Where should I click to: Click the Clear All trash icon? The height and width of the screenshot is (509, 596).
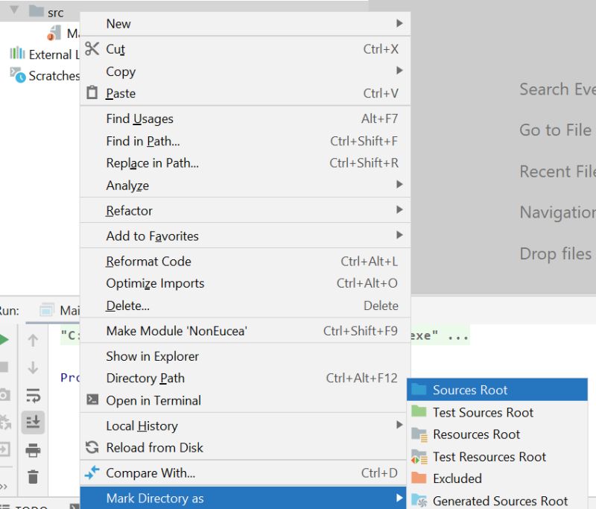tap(33, 477)
